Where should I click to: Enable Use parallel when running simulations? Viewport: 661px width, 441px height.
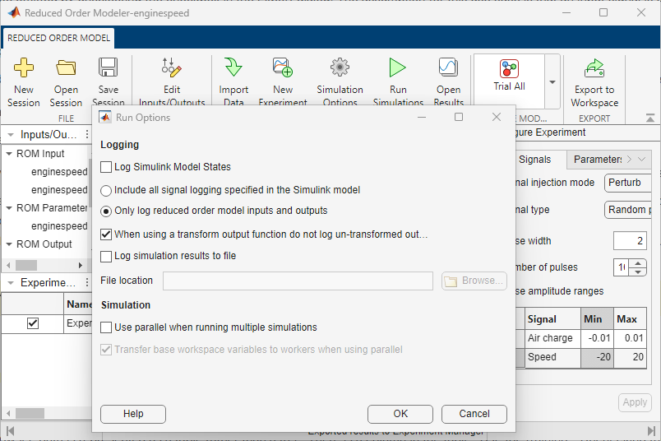pyautogui.click(x=106, y=327)
